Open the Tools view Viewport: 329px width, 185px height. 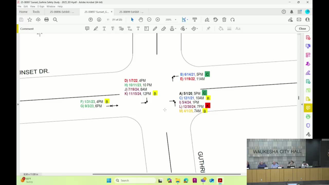(x=36, y=12)
